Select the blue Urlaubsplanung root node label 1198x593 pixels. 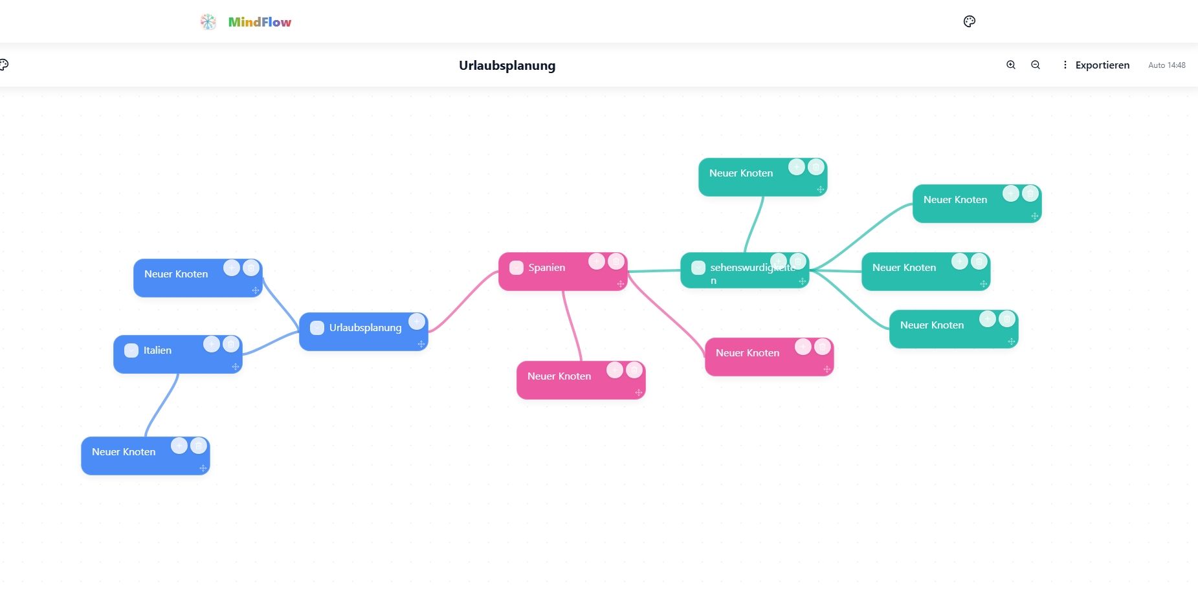[365, 328]
